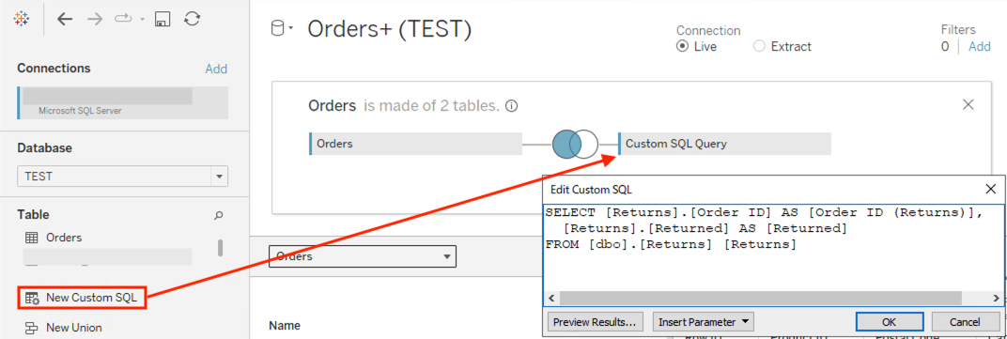The width and height of the screenshot is (1007, 339).
Task: Open the data source cylinder icon menu
Action: [281, 29]
